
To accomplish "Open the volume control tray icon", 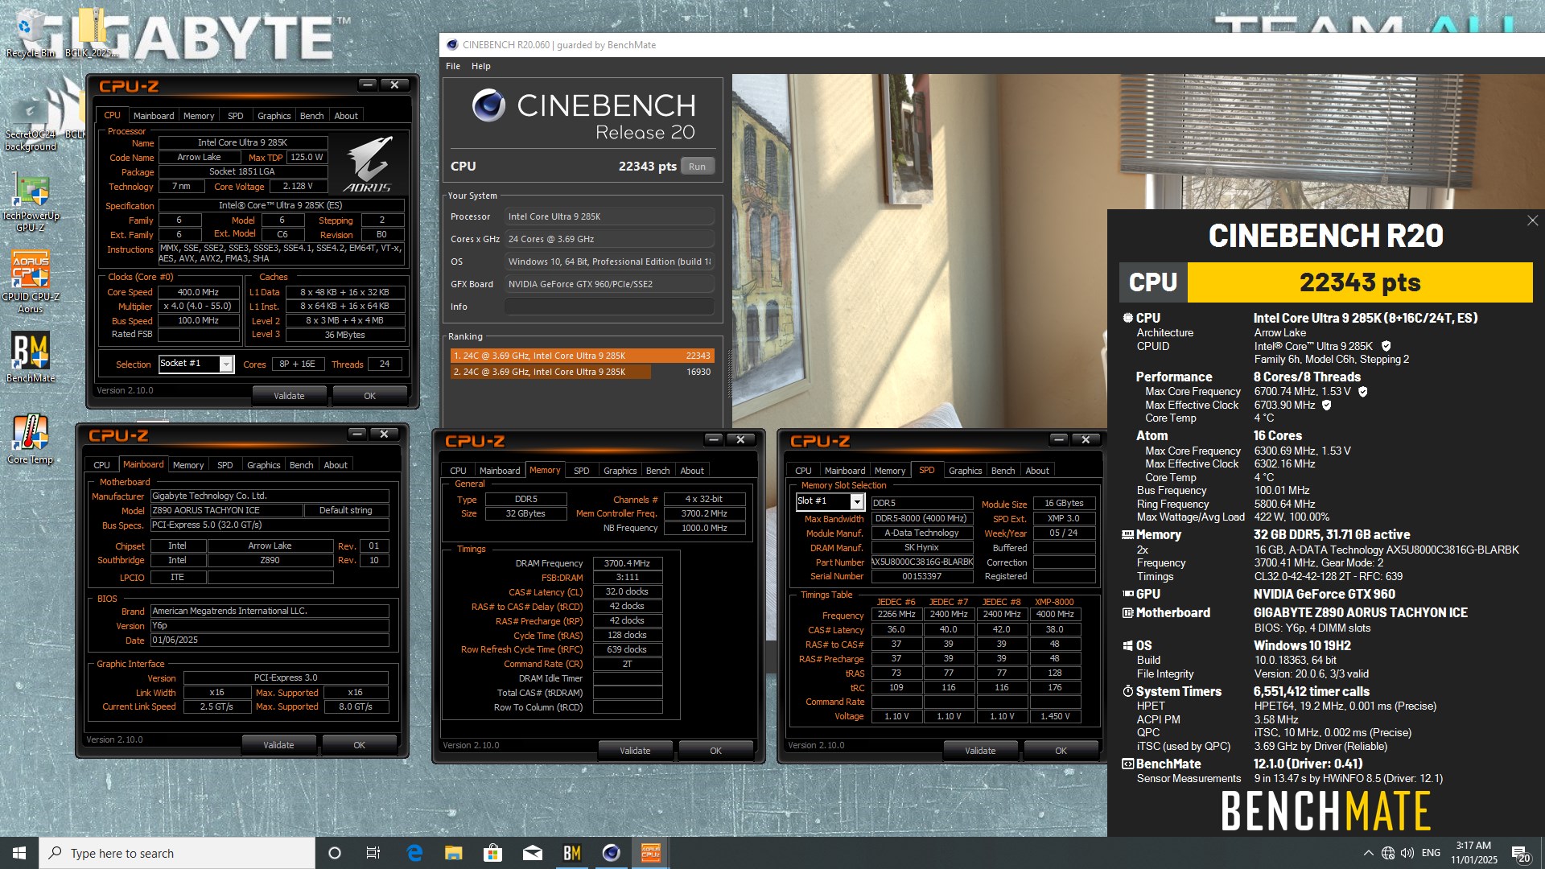I will 1407,853.
